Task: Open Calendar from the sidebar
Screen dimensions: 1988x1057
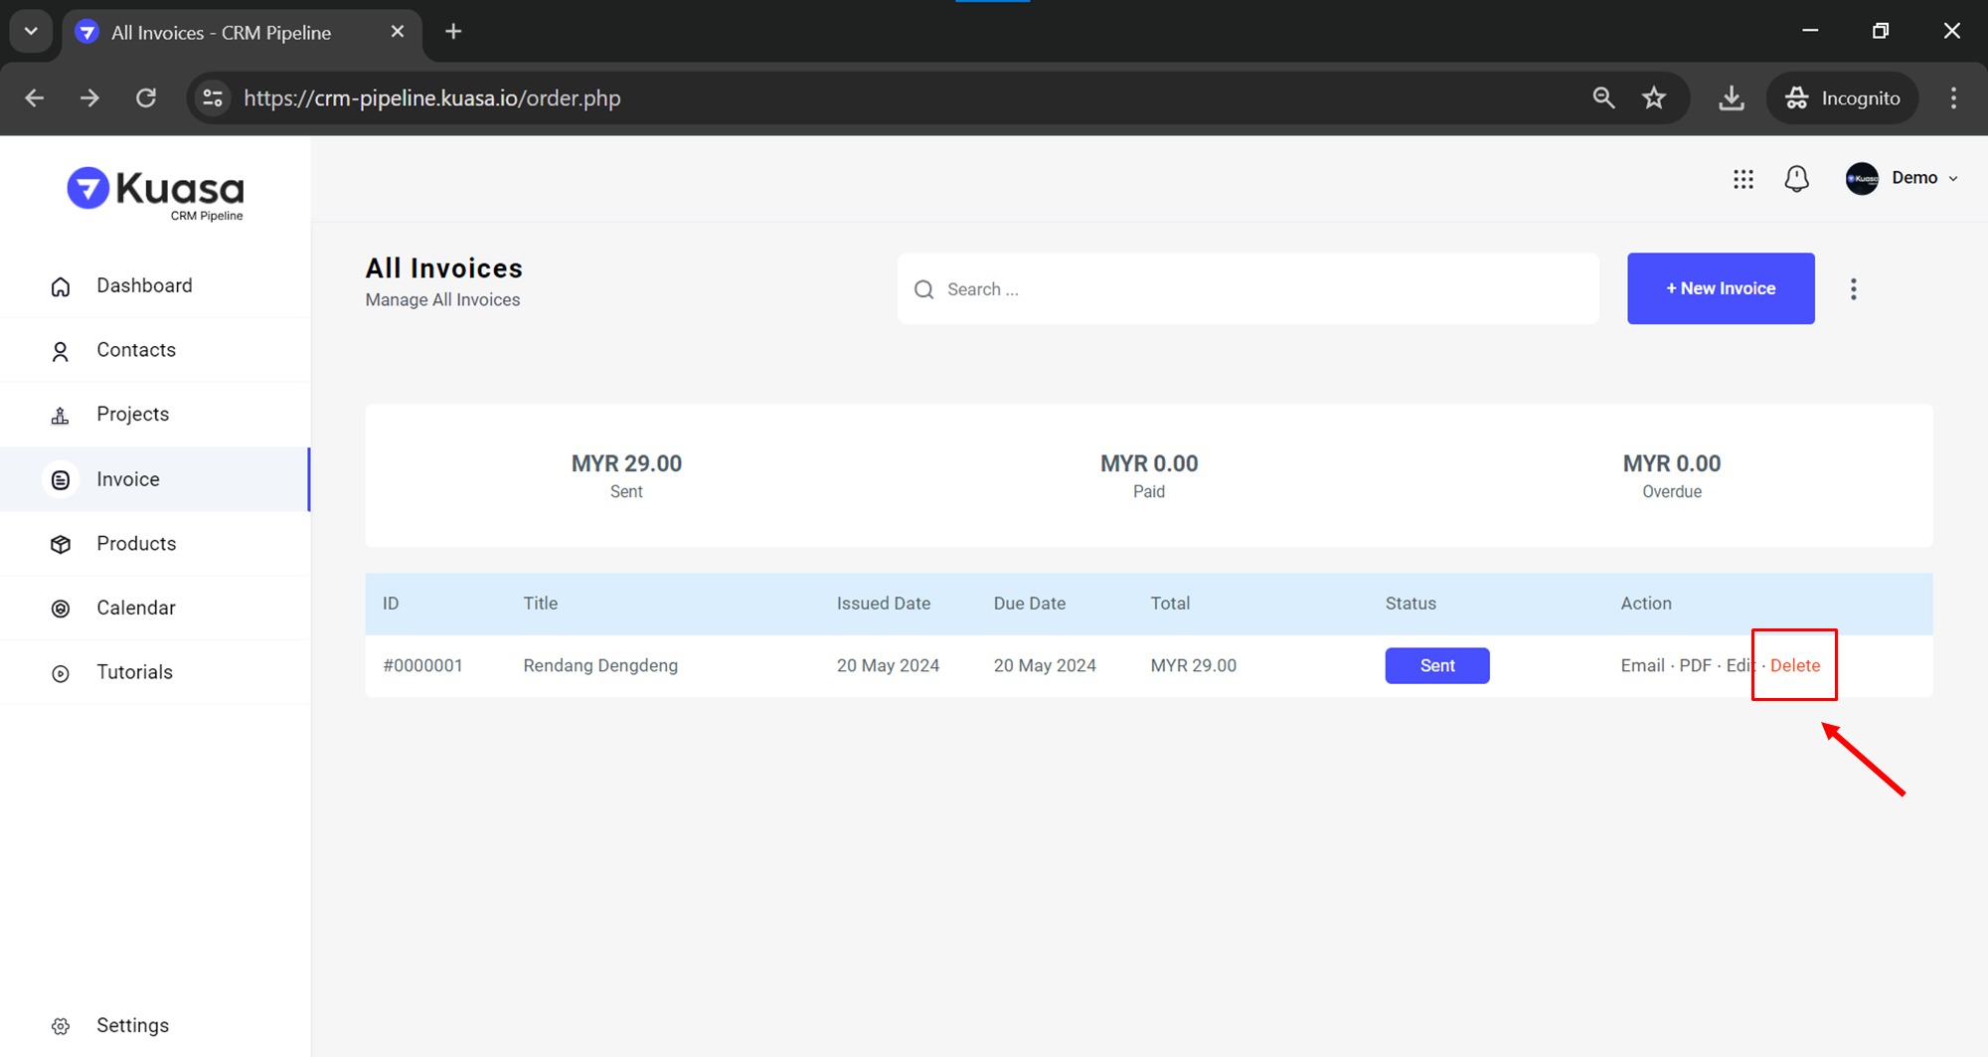Action: point(135,609)
